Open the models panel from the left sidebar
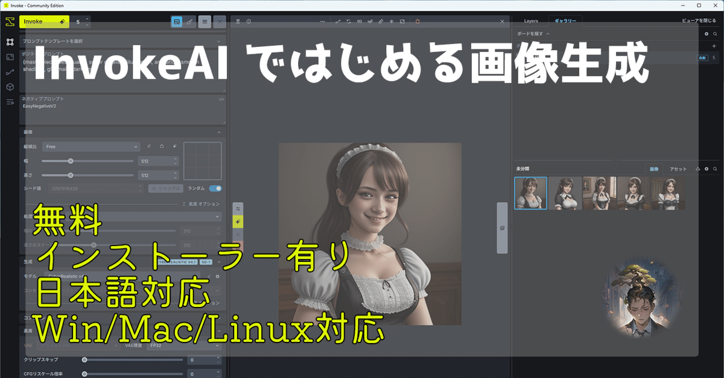Image resolution: width=724 pixels, height=378 pixels. [x=10, y=87]
